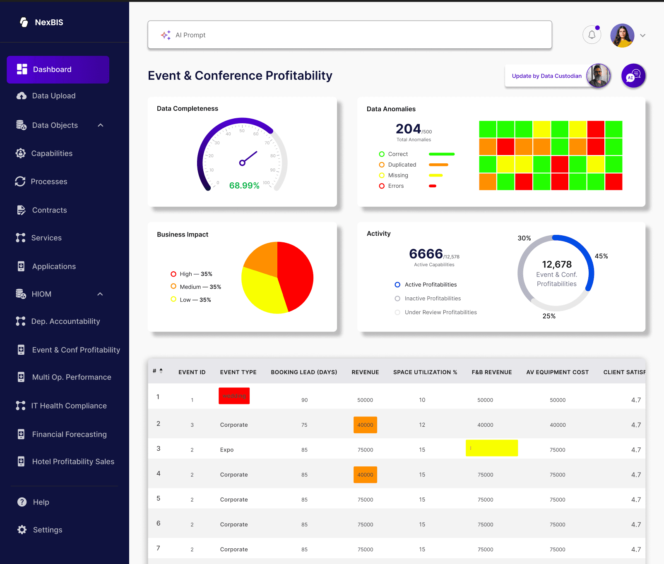664x564 pixels.
Task: Click the Multi Op. Performance link
Action: [72, 377]
